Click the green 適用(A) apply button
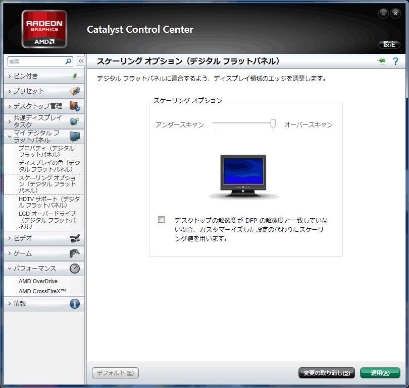This screenshot has width=409, height=388. pyautogui.click(x=380, y=373)
